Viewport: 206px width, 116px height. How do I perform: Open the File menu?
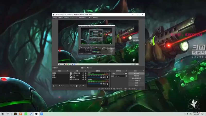(55, 18)
